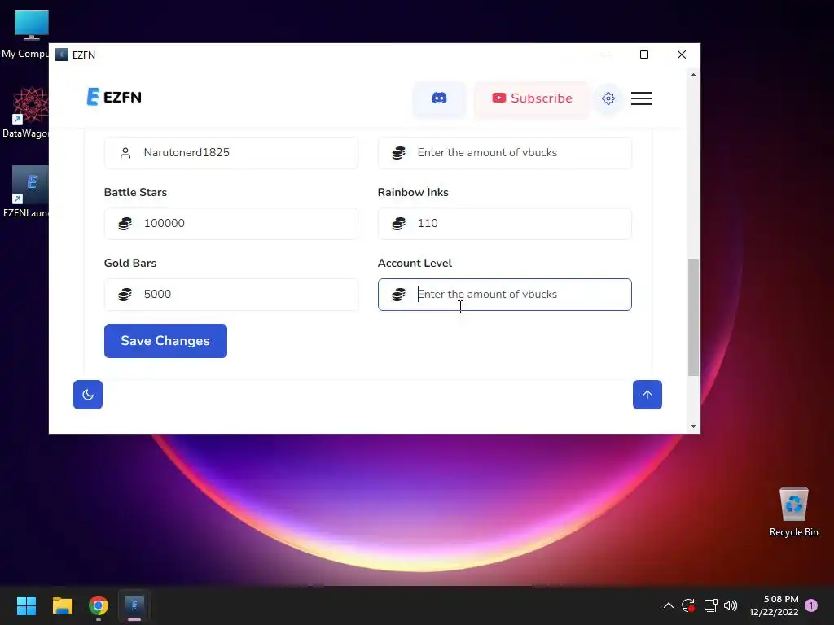
Task: Click the coins icon in Account Level field
Action: click(398, 294)
